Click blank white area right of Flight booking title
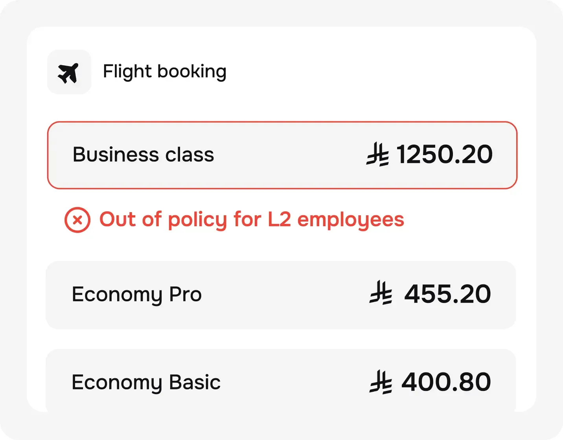The image size is (563, 440). pos(373,72)
